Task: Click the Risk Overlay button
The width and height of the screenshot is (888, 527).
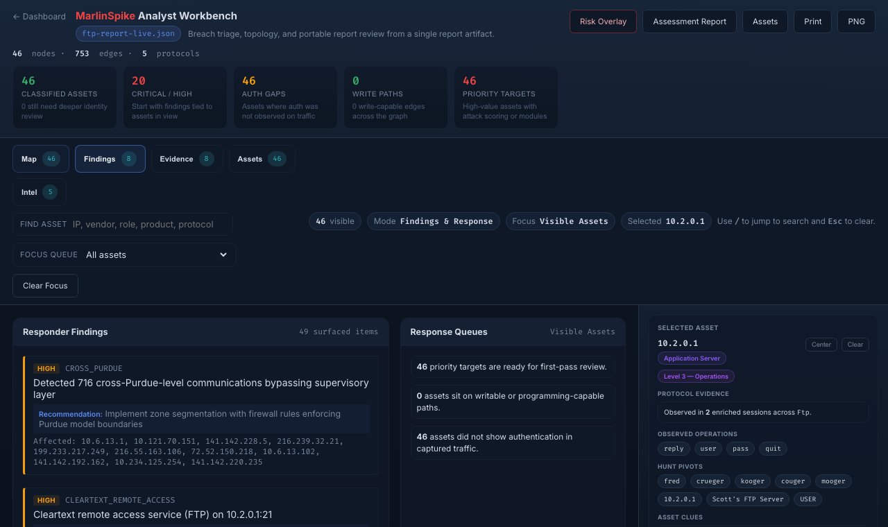Action: click(x=602, y=21)
